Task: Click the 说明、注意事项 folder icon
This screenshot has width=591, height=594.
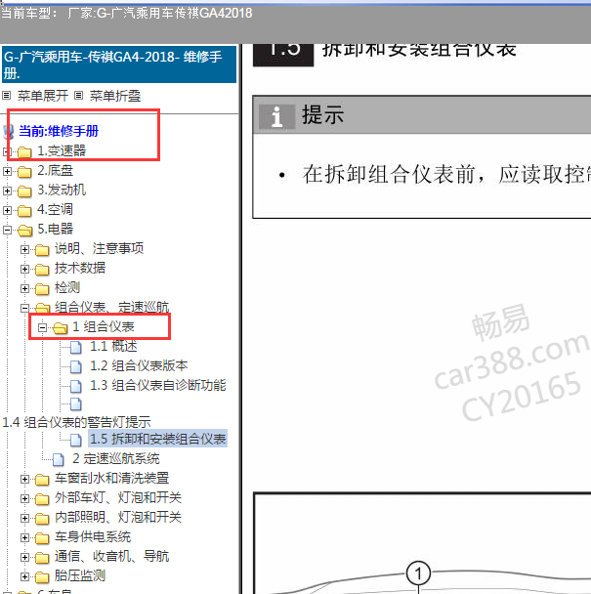Action: [42, 250]
